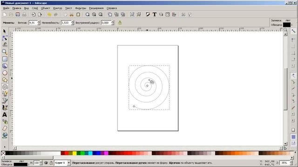Click the Group objects icon
Screen dimensions: 298x167
coord(132,14)
